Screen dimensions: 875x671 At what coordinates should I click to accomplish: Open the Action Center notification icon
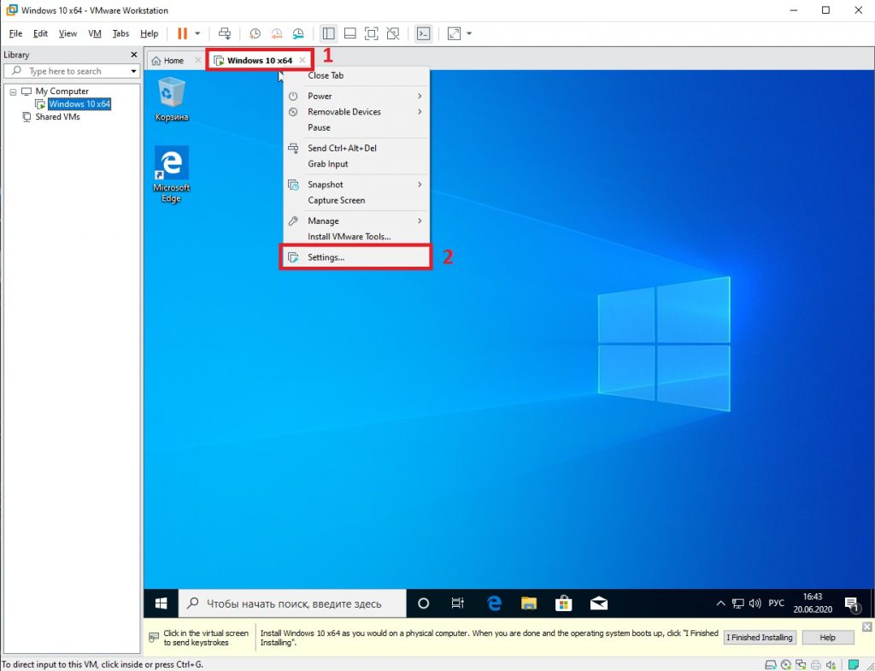coord(852,603)
